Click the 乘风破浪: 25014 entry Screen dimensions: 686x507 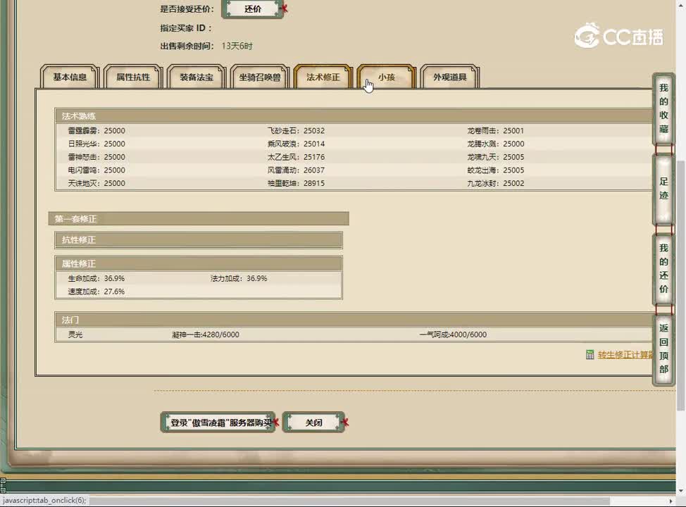point(297,144)
